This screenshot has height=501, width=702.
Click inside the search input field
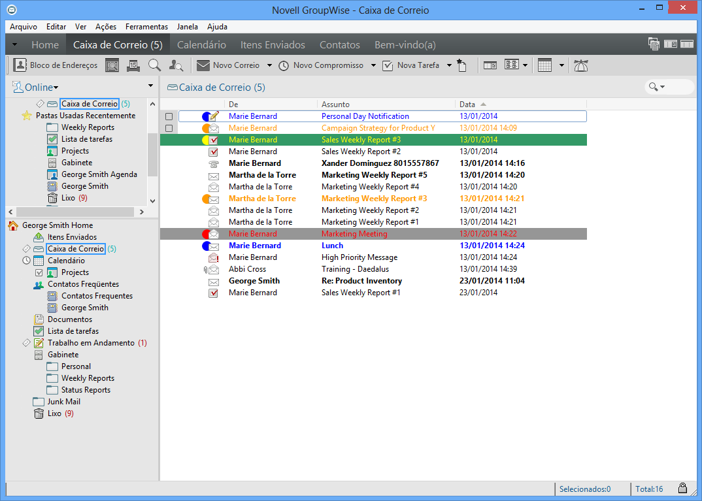[679, 87]
